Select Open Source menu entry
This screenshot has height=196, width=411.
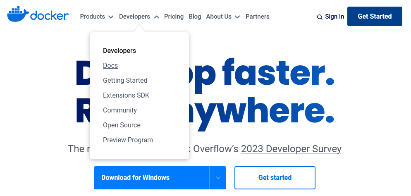(x=122, y=125)
